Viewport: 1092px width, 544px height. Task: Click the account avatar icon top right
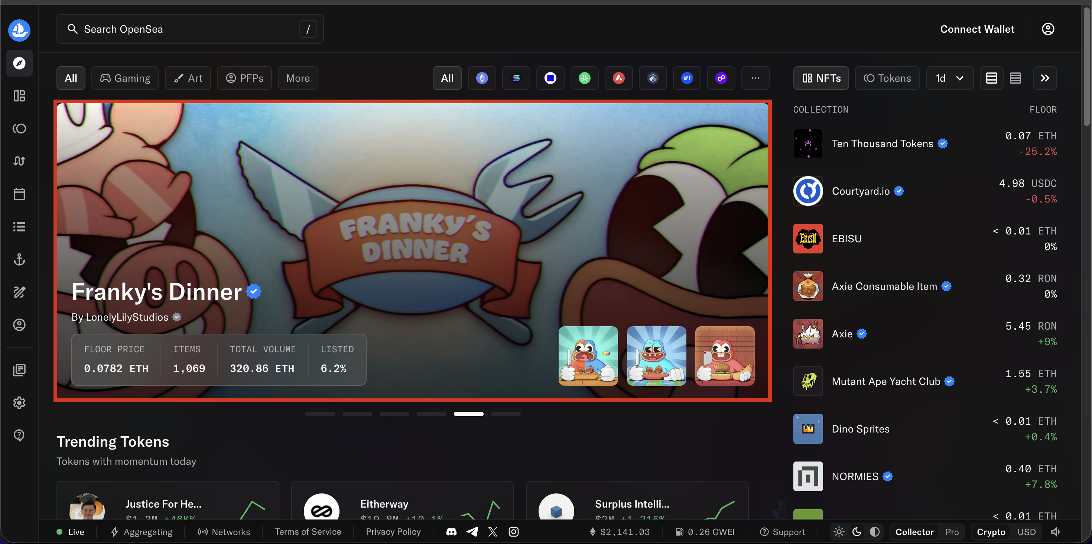1048,29
